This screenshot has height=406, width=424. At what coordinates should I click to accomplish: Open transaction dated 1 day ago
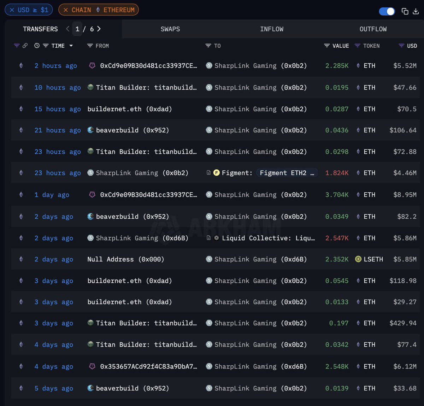(x=52, y=195)
